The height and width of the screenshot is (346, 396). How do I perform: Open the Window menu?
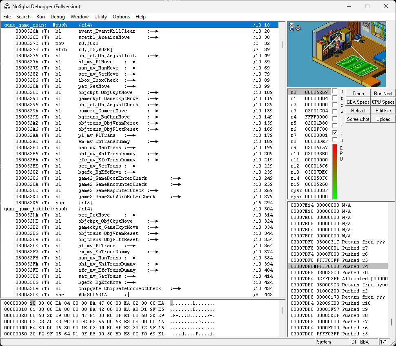pyautogui.click(x=80, y=17)
